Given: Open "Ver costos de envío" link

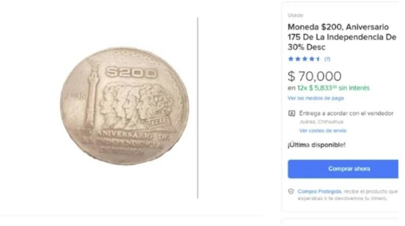Looking at the screenshot, I should pyautogui.click(x=322, y=130).
